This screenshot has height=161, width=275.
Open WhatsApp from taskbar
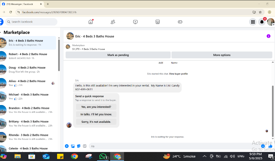coord(103,156)
